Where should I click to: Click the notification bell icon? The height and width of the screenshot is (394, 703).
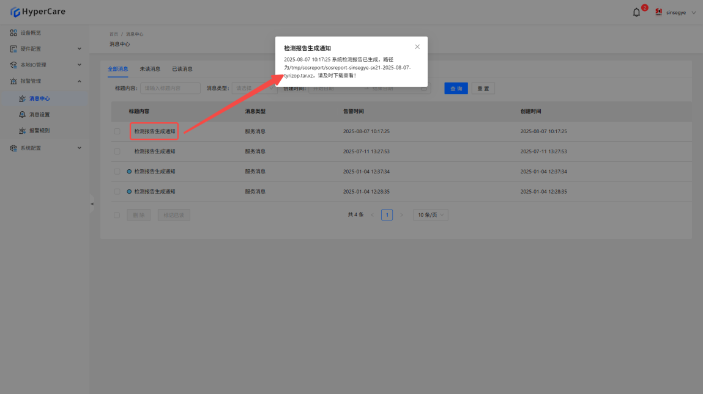(x=636, y=12)
